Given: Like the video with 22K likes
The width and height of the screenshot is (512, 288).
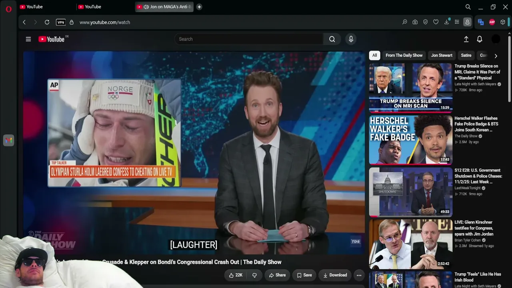Looking at the screenshot, I should click(236, 275).
